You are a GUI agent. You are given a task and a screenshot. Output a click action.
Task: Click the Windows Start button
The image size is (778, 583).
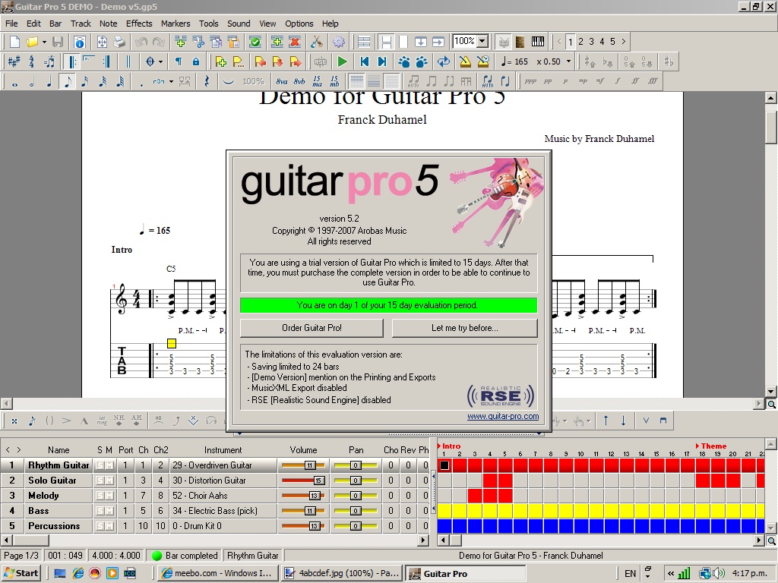pos(21,574)
